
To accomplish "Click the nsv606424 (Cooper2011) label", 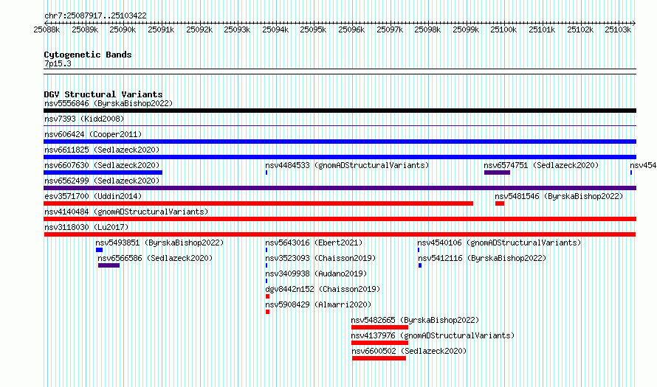I will pyautogui.click(x=93, y=134).
